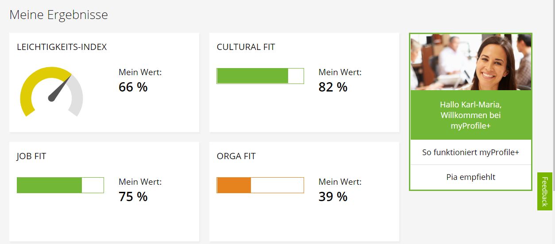Click the Leichtigkeits-Index gauge icon
The image size is (555, 244).
[x=51, y=92]
